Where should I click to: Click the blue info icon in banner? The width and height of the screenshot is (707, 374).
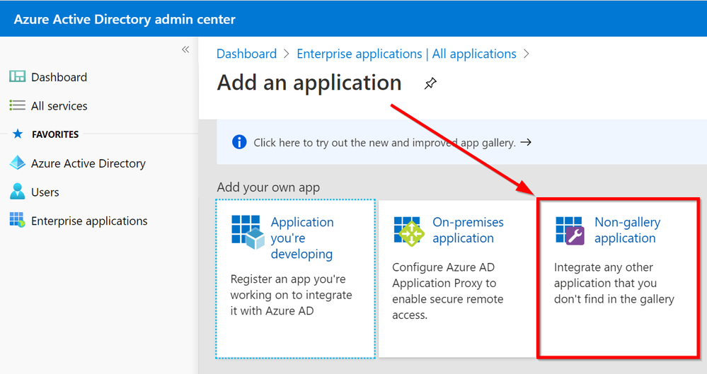[239, 142]
